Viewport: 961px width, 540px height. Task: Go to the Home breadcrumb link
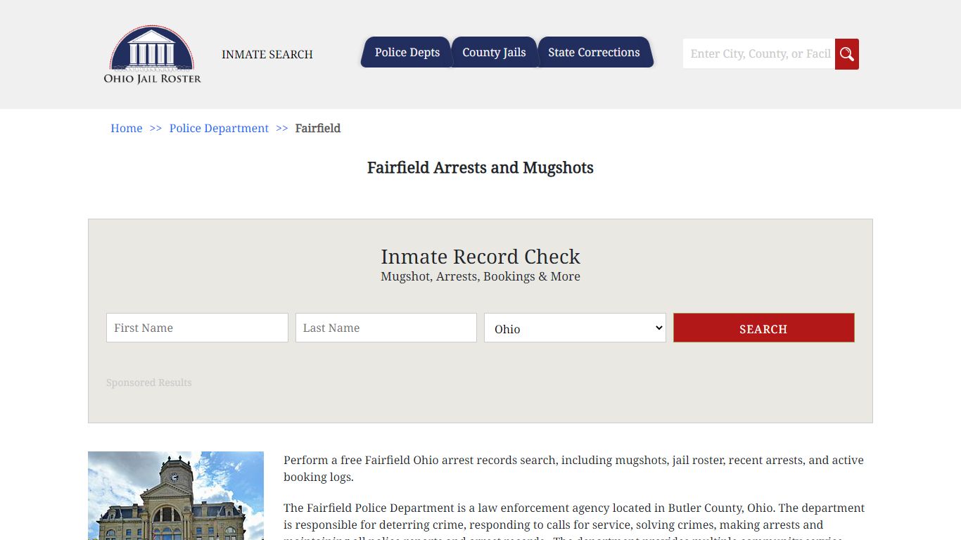[127, 128]
